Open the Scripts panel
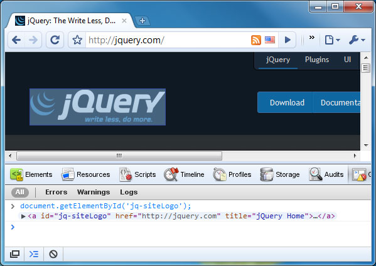The image size is (376, 266). [137, 174]
